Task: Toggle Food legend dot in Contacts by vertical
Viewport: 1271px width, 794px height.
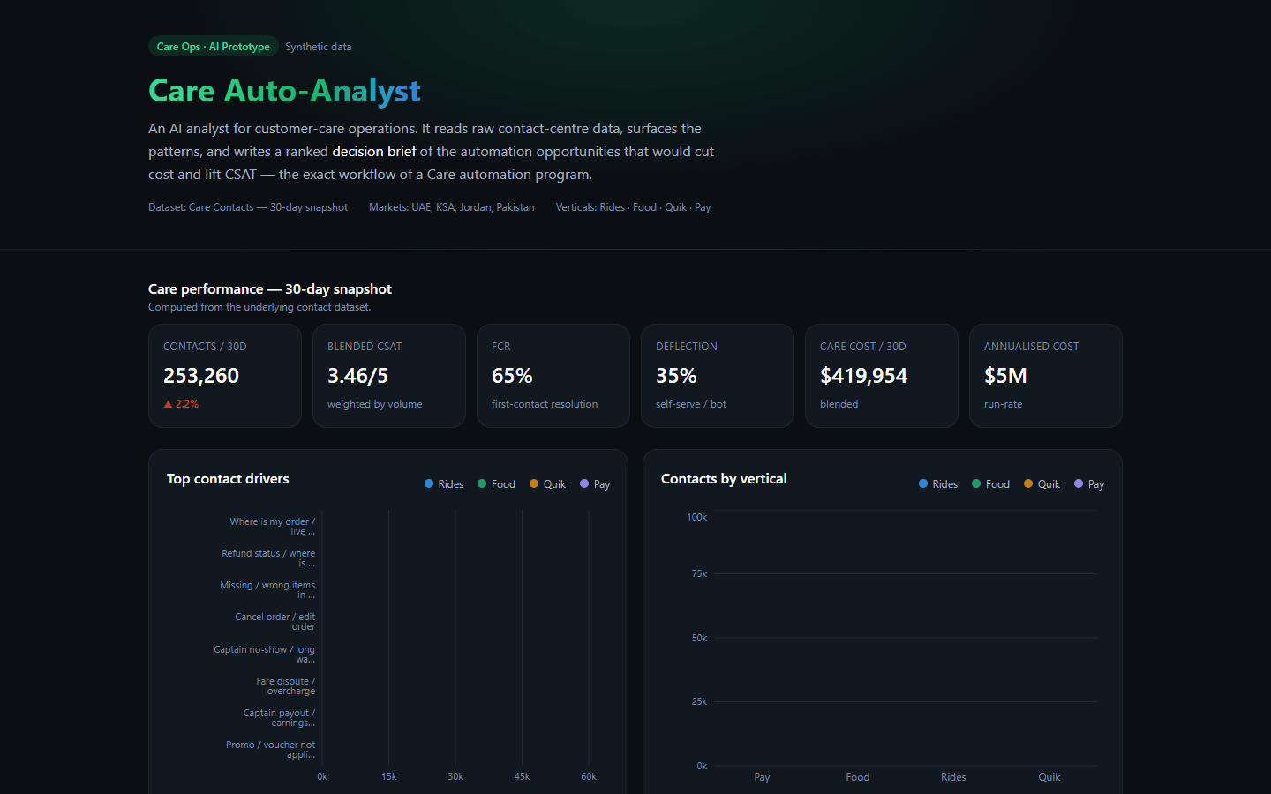Action: (x=976, y=483)
